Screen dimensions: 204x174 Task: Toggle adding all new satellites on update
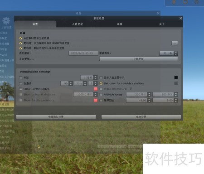pos(21,43)
